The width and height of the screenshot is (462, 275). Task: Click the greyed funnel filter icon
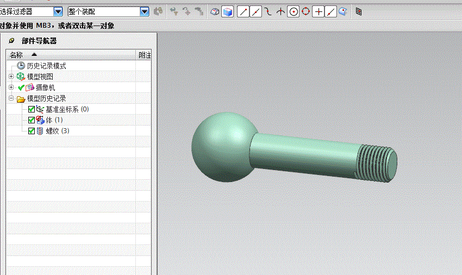pos(174,12)
